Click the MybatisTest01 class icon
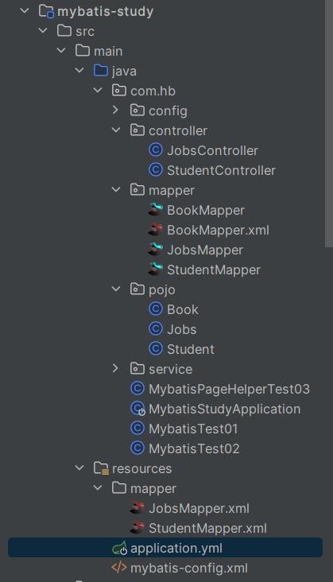 click(x=137, y=428)
